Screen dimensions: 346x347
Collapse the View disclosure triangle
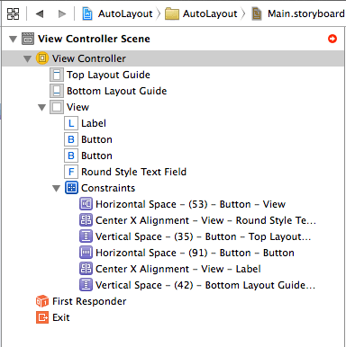[41, 107]
